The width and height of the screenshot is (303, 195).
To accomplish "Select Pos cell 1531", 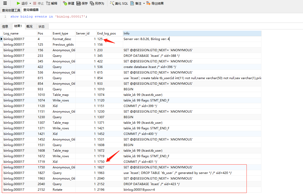I will [x=44, y=145].
